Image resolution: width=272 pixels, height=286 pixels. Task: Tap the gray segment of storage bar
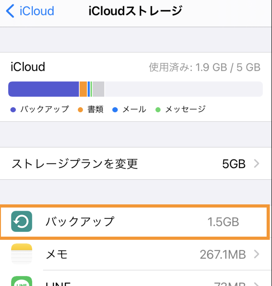(98, 89)
